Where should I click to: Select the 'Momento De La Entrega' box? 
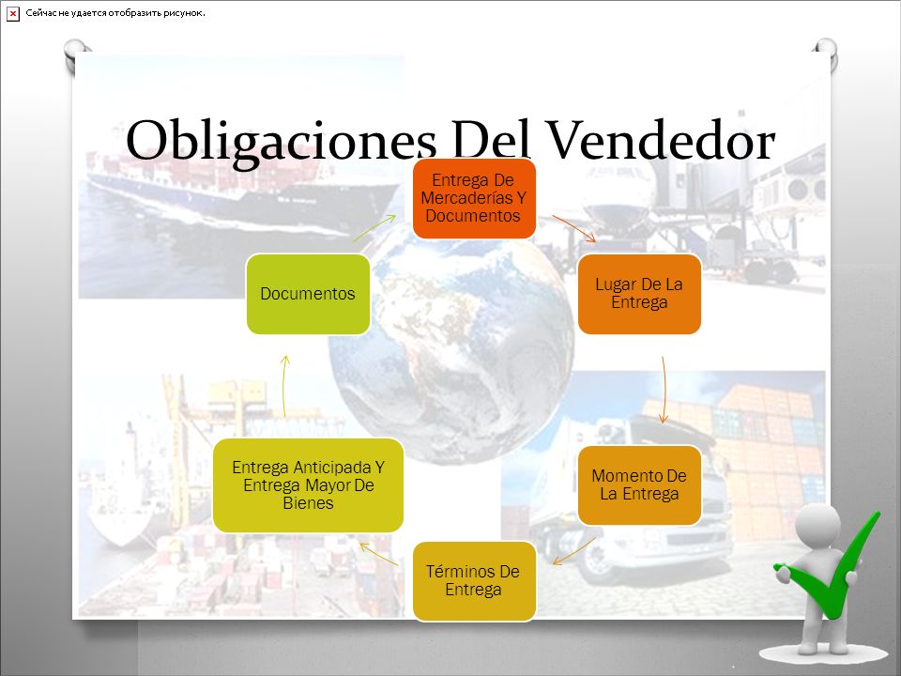tap(639, 485)
